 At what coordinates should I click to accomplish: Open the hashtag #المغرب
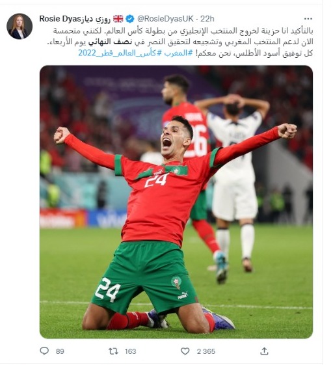tap(178, 53)
